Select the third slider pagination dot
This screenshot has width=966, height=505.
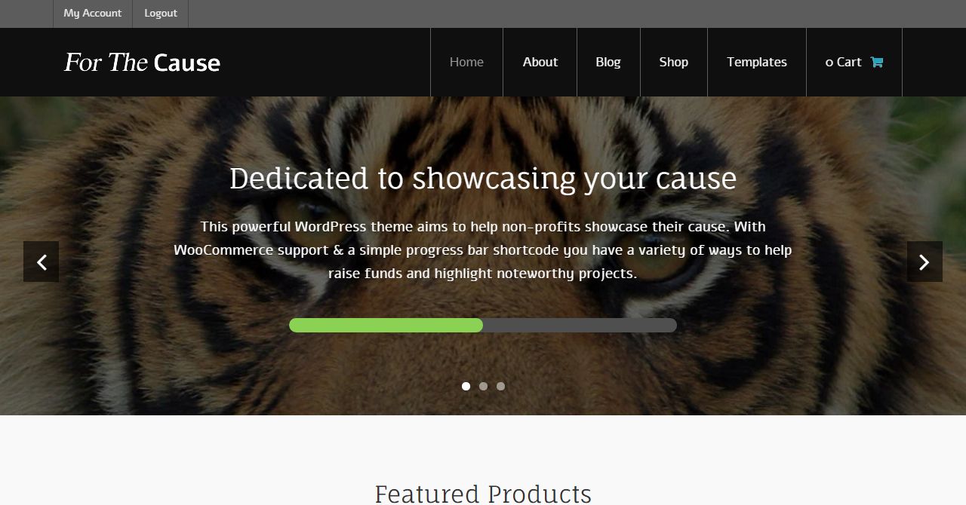tap(500, 386)
